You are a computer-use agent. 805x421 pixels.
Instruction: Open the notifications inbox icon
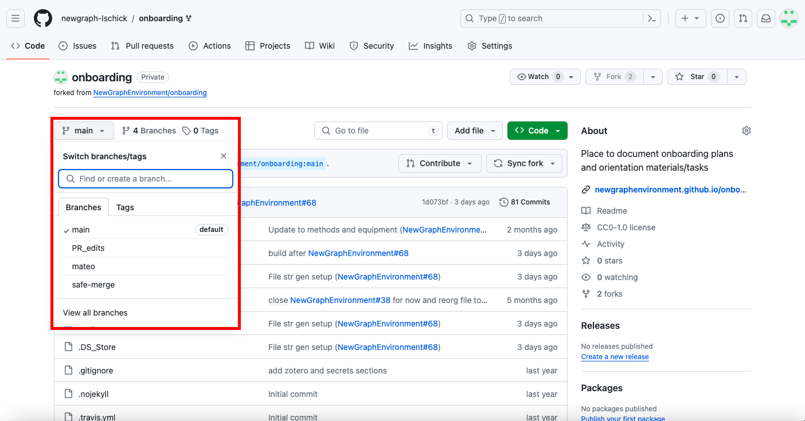point(766,18)
